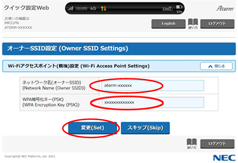Collapse the Wi-Fi Access Point Settings section
The height and width of the screenshot is (163, 238).
point(216,66)
